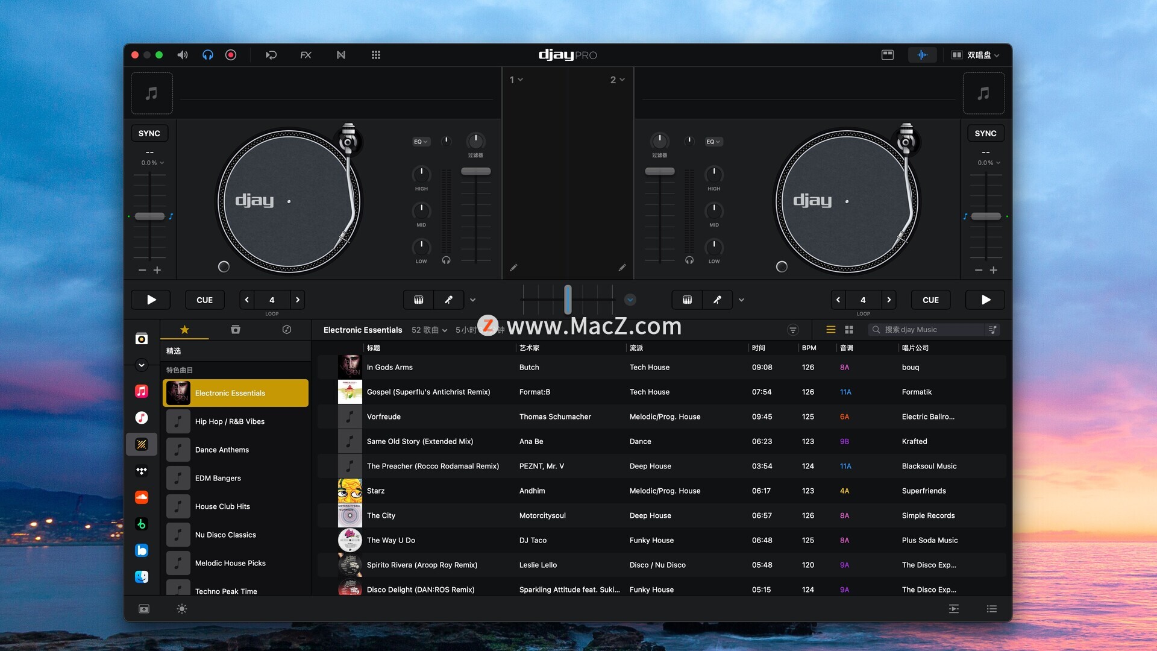Decrease left deck loop length arrow
This screenshot has width=1157, height=651.
coord(246,300)
